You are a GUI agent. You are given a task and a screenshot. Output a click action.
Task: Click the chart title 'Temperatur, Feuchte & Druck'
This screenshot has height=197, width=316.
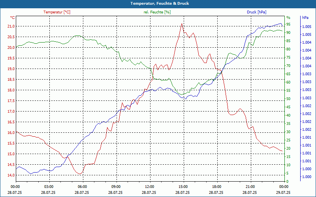click(160, 4)
